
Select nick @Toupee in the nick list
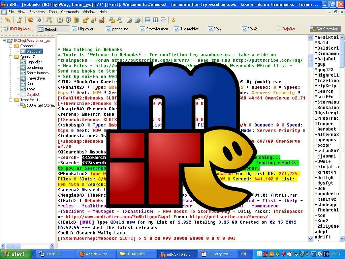324,124
